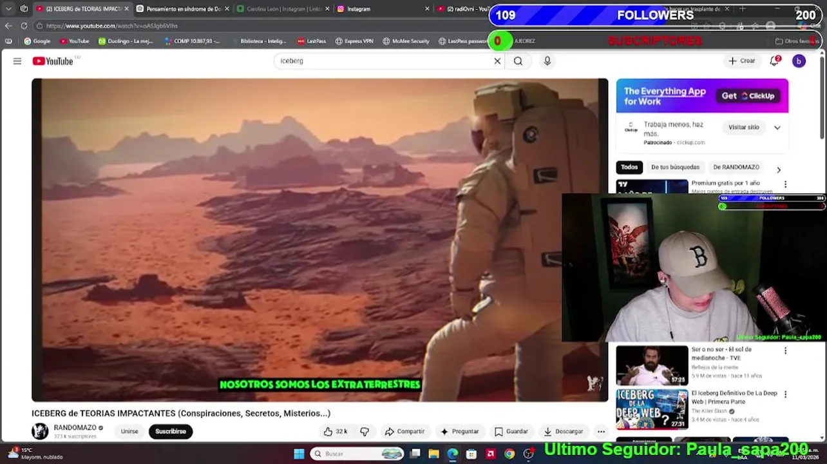
Task: Open options for 'El Iceberg Definitivo' video
Action: tap(785, 394)
